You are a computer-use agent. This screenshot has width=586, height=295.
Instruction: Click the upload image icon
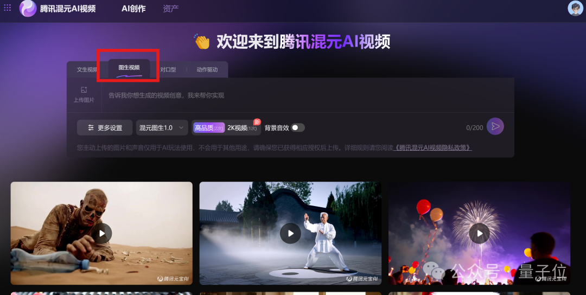point(84,89)
